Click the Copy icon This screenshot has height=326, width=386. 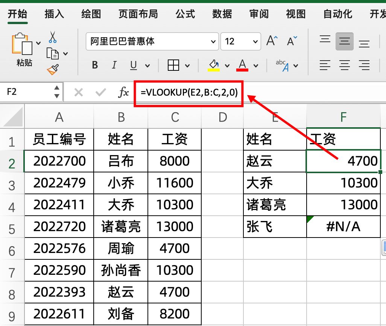(x=52, y=53)
